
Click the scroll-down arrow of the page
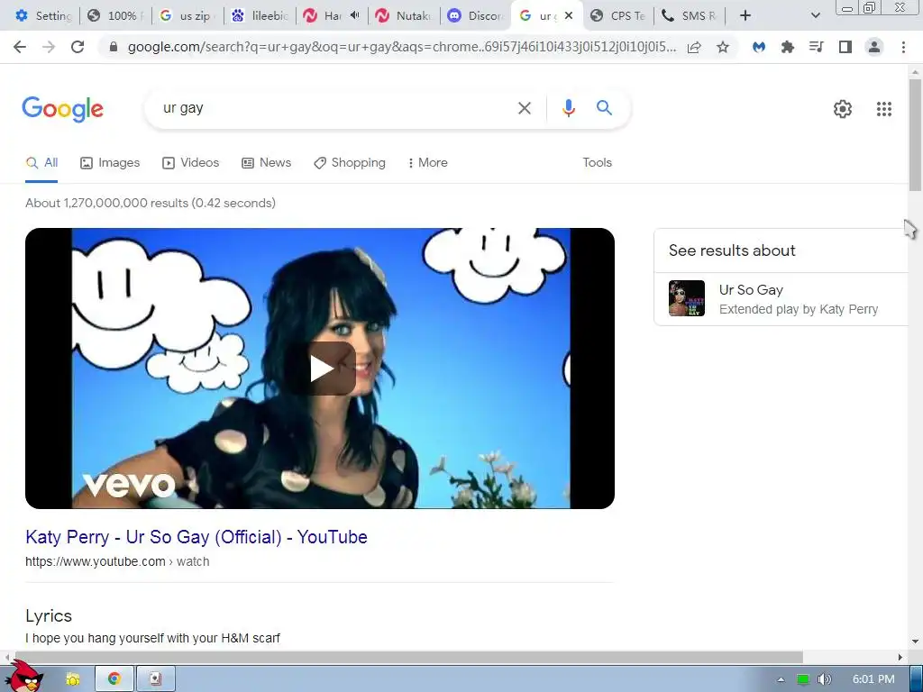[x=915, y=642]
